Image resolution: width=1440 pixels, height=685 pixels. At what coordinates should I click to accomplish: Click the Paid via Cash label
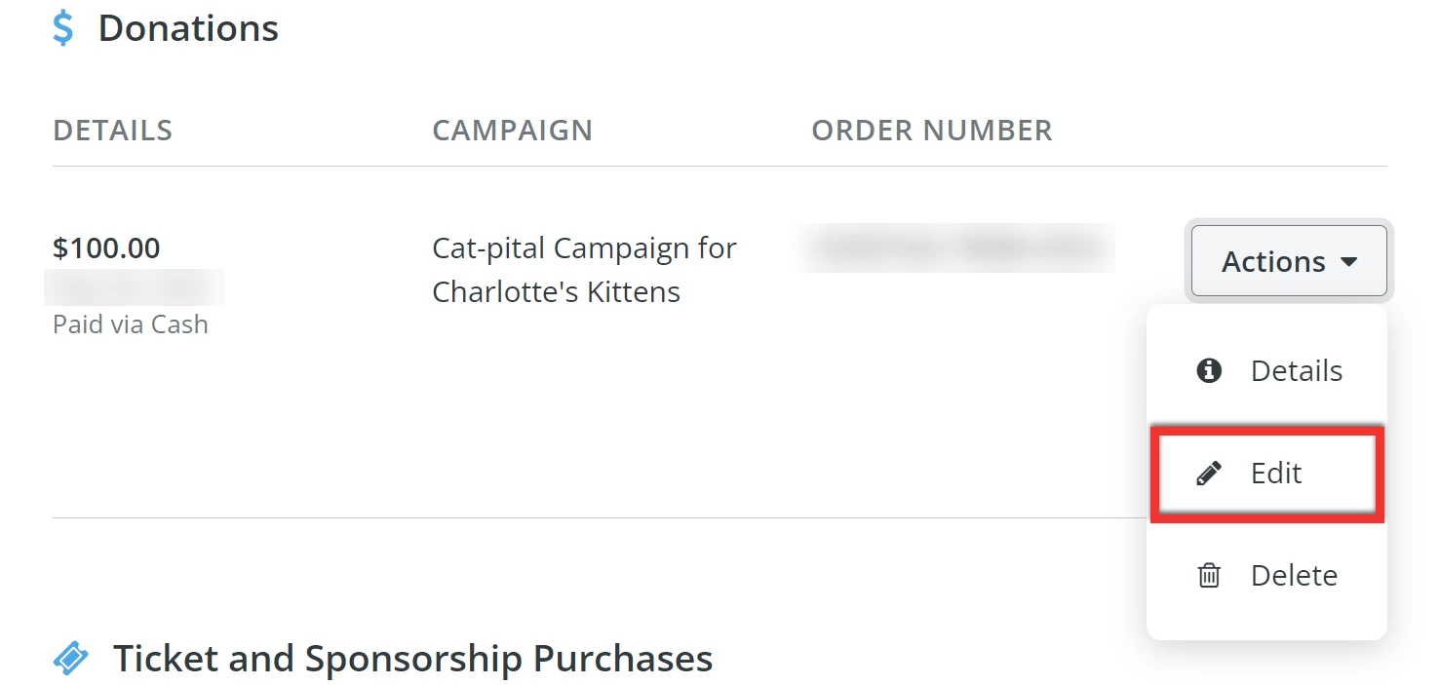pos(132,323)
